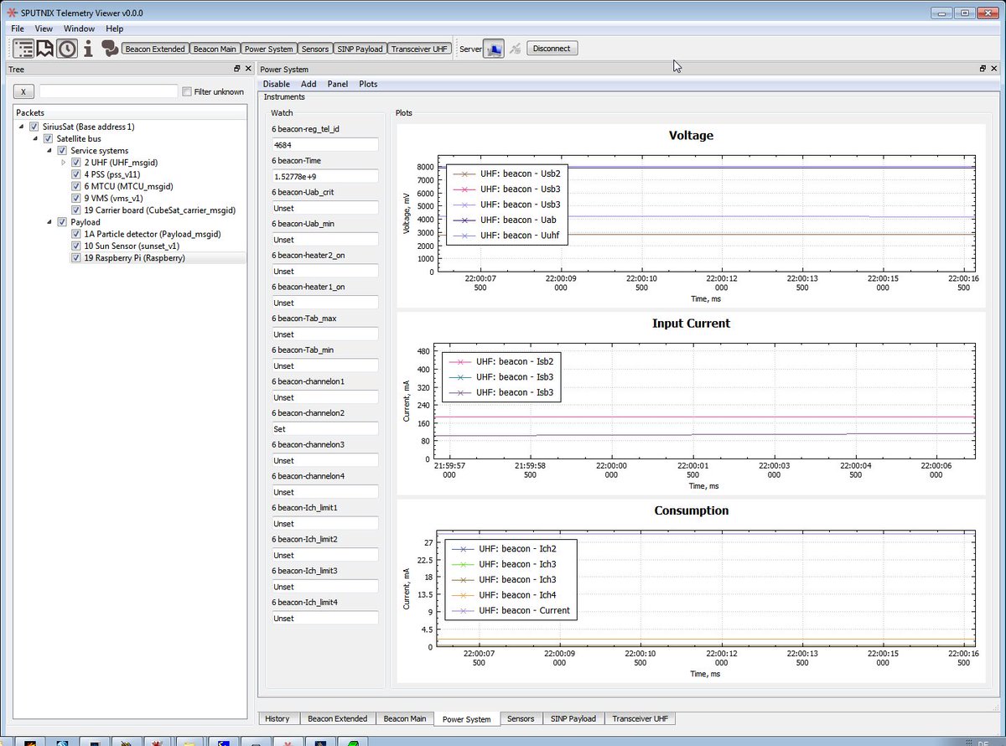Float the Tree panel using undock icon
Viewport: 1006px width, 746px height.
(237, 69)
